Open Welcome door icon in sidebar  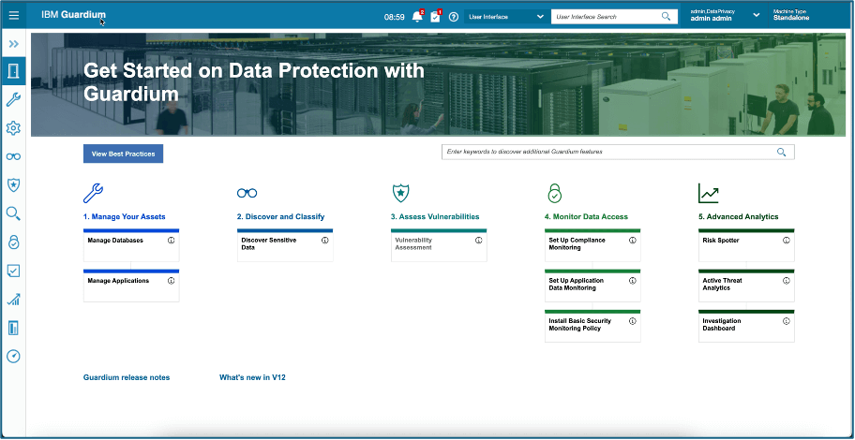coord(14,71)
